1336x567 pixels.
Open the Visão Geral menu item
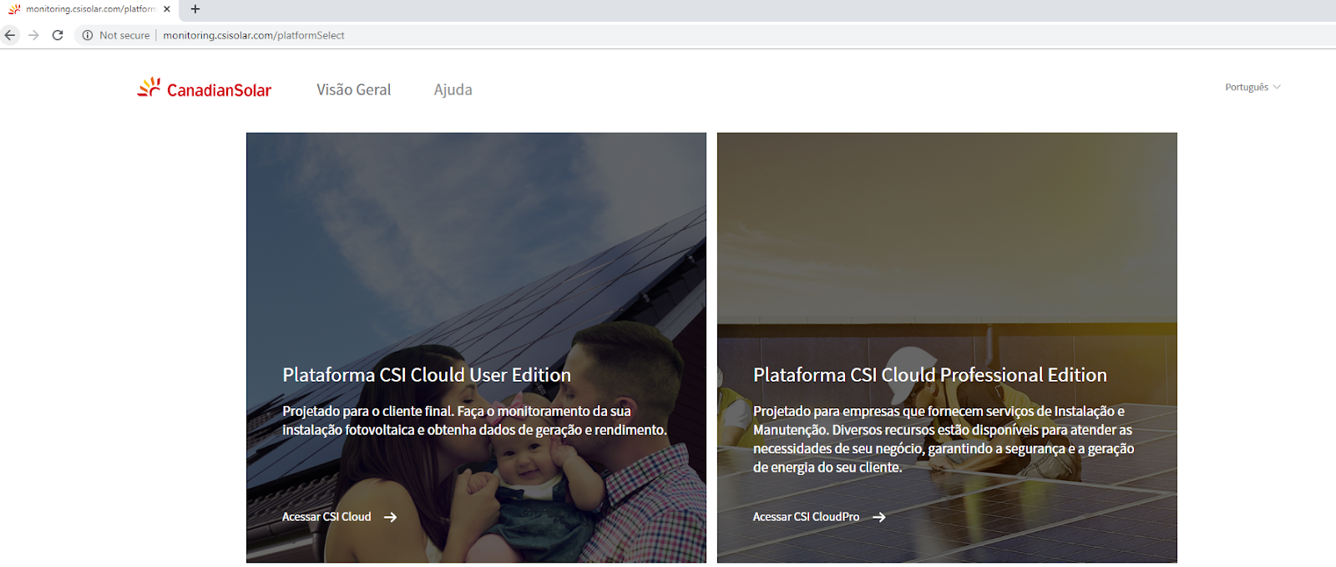[x=353, y=89]
